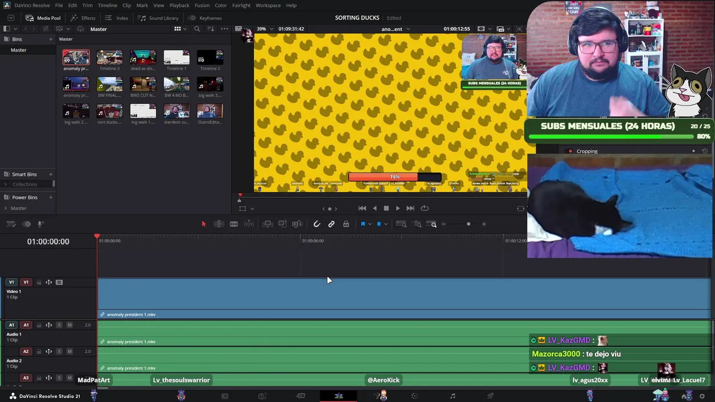Screen dimensions: 715x402
Task: Click Full Extent Zoom icon
Action: pos(401,224)
